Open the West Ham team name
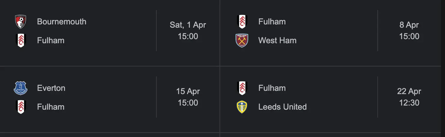445x137 pixels. 277,41
